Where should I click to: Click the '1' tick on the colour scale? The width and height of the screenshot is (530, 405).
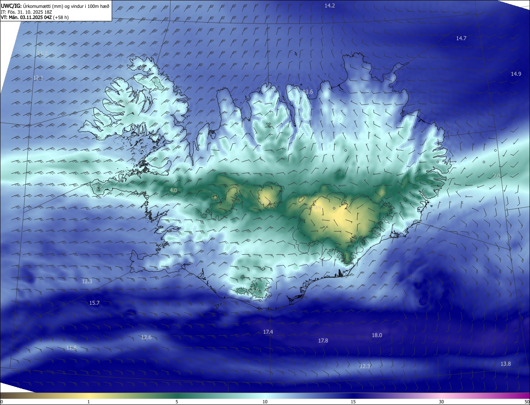tap(89, 402)
